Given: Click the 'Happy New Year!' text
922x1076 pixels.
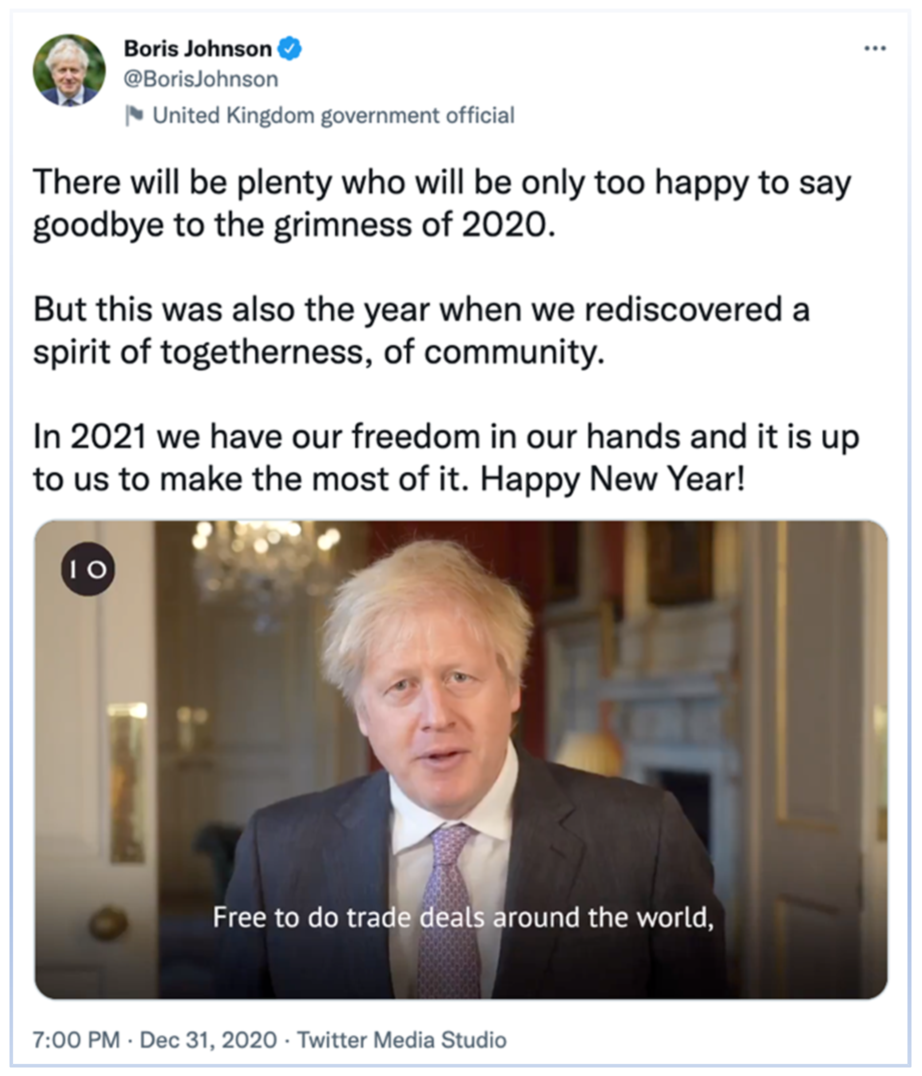Looking at the screenshot, I should [612, 479].
